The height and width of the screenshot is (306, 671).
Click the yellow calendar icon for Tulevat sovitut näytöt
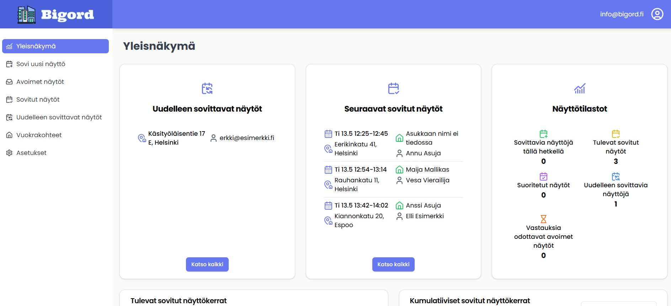click(616, 134)
